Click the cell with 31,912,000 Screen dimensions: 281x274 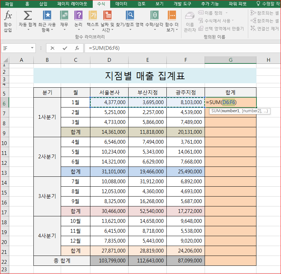147,182
